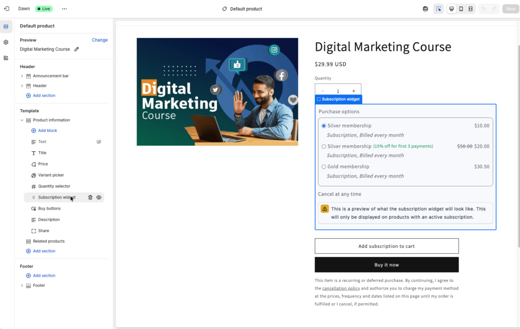Open theme settings gear in sidebar
This screenshot has width=520, height=329.
(6, 42)
